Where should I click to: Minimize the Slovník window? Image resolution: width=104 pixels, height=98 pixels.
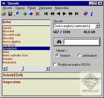tap(91, 3)
